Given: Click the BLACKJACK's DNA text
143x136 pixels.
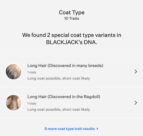Looking at the screenshot, I should coord(72,42).
